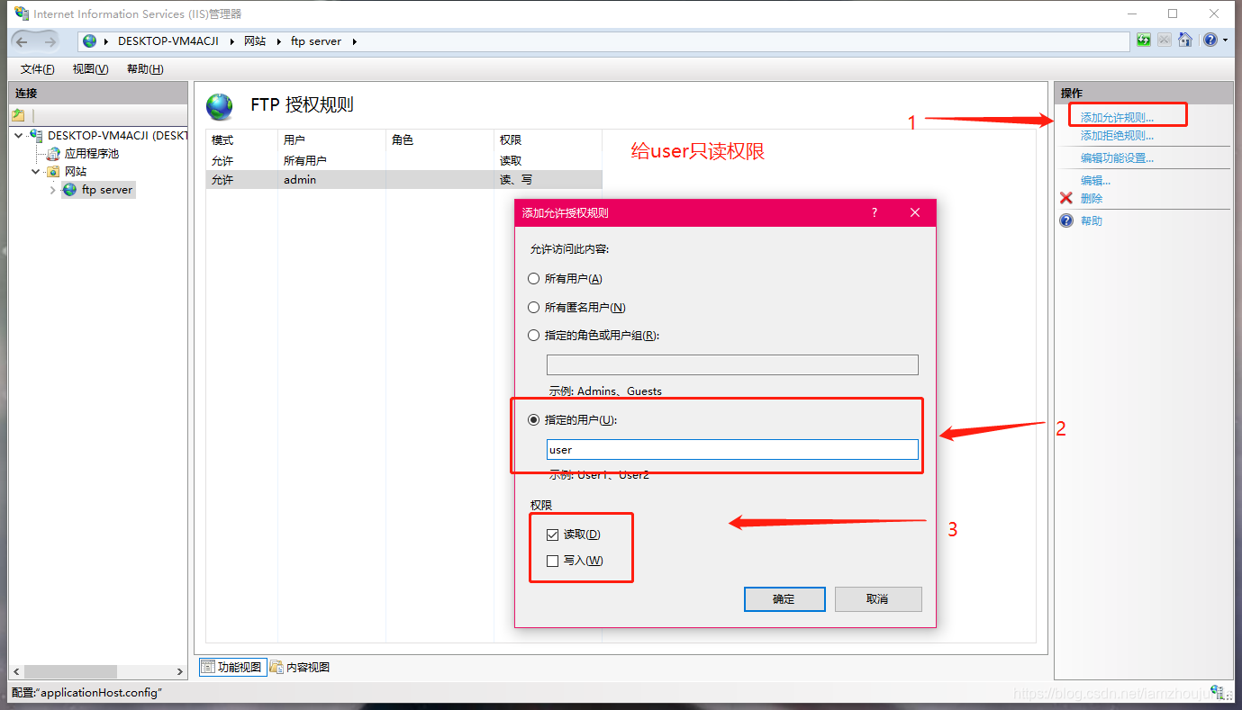The height and width of the screenshot is (710, 1242).
Task: Click the Back navigation arrow
Action: pyautogui.click(x=23, y=41)
